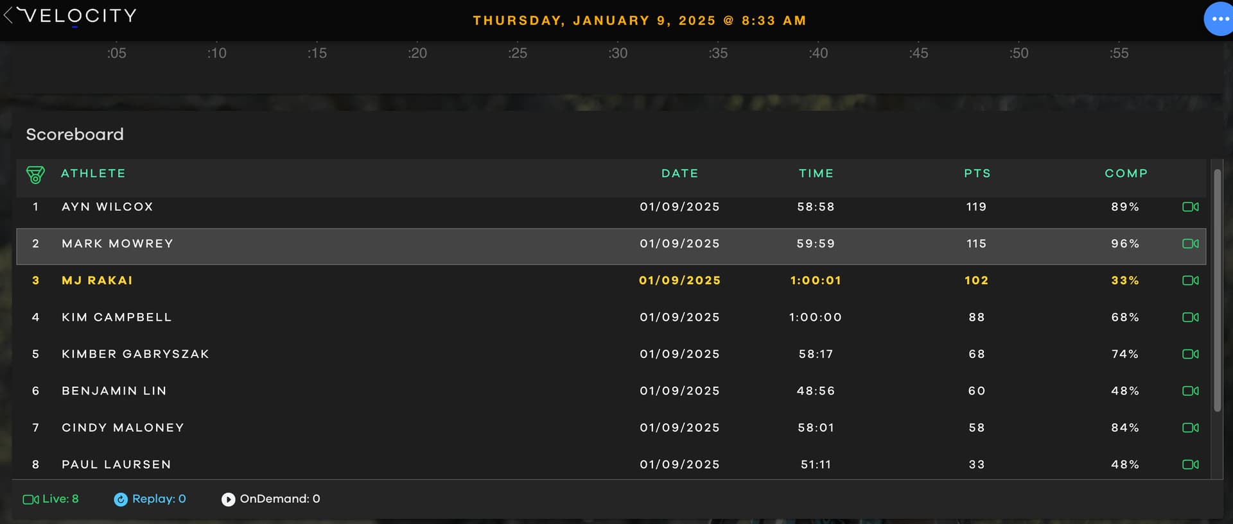
Task: Click Cindy Maloney's live camera icon
Action: coord(1191,428)
